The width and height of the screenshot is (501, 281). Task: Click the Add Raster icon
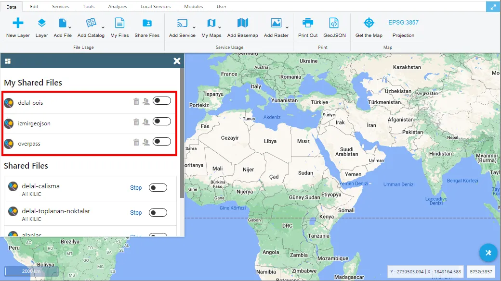[276, 23]
